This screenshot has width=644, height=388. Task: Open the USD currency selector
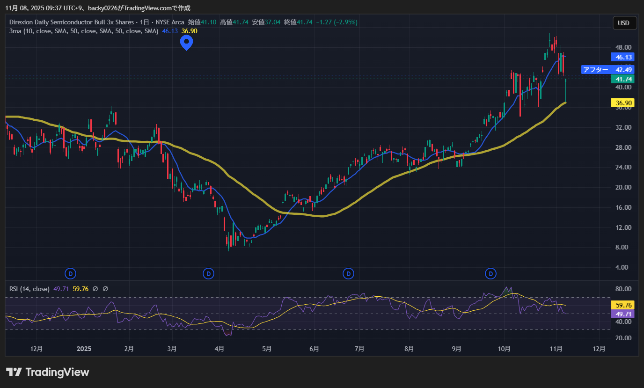click(623, 23)
